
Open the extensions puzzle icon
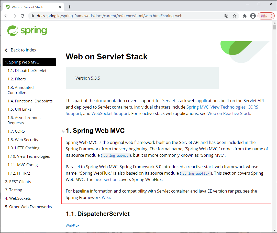pos(245,16)
